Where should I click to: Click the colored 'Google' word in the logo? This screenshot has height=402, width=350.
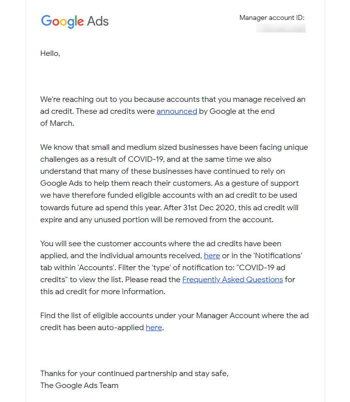point(62,21)
